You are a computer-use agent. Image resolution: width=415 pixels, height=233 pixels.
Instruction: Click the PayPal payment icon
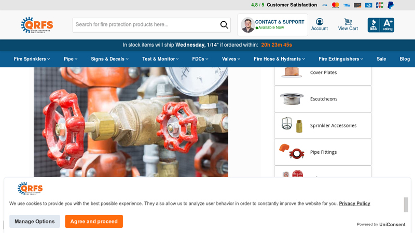click(x=391, y=5)
